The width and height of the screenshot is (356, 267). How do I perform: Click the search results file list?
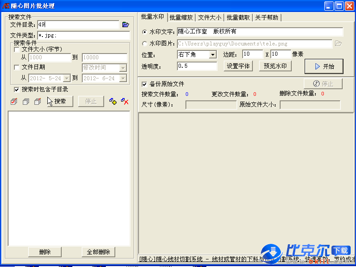pyautogui.click(x=69, y=178)
